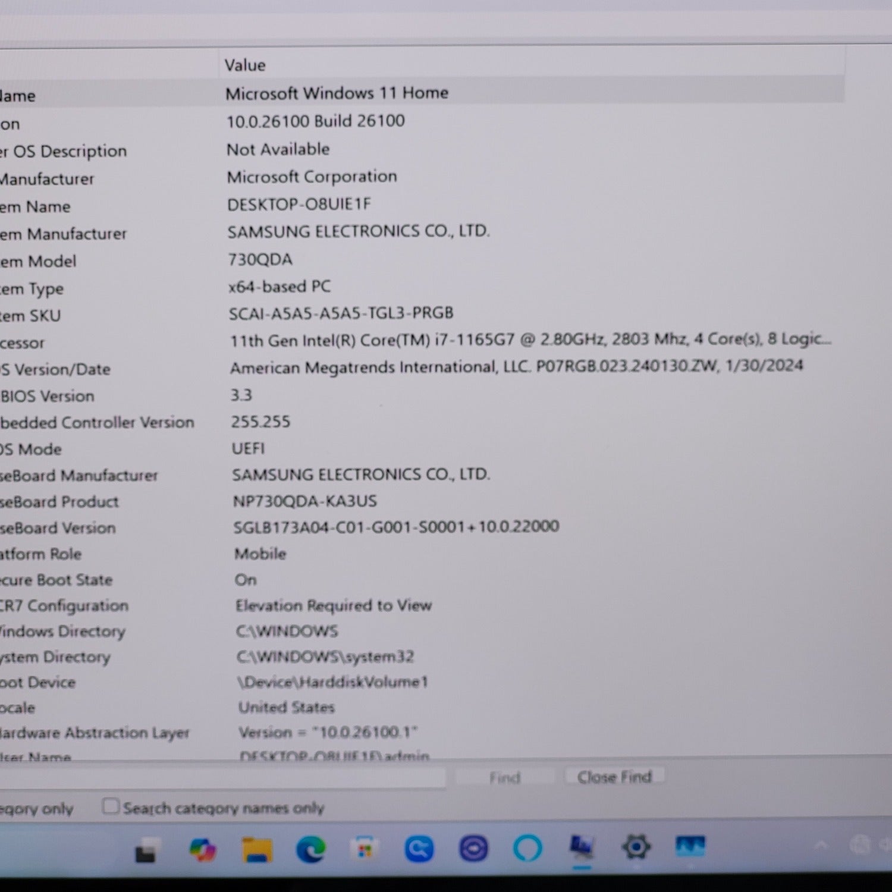Click the BIOS Mode item label
This screenshot has width=892, height=892.
31,450
